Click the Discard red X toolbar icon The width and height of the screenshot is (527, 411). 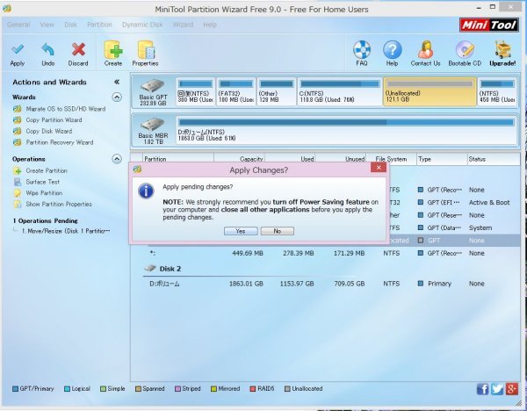point(78,50)
